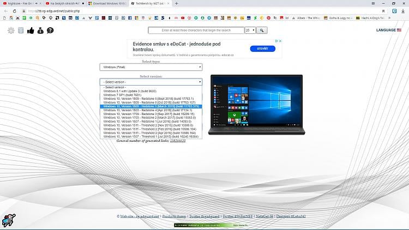The width and height of the screenshot is (409, 230).
Task: Open the NetoGal-36 footer link
Action: [x=264, y=216]
